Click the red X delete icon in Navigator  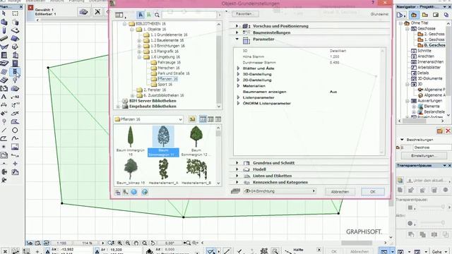tap(448, 131)
